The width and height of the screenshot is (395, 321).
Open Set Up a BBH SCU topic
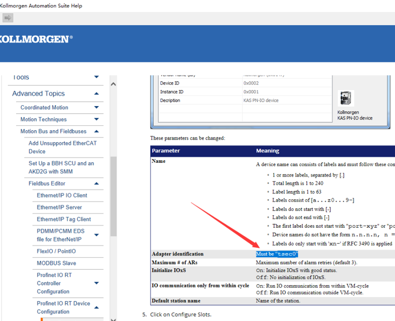[61, 167]
